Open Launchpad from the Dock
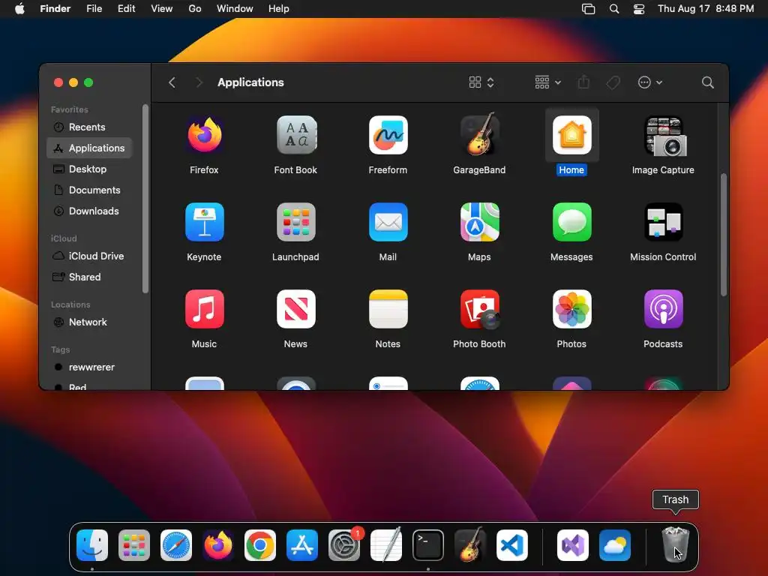Screen dimensions: 768x576 [134, 545]
